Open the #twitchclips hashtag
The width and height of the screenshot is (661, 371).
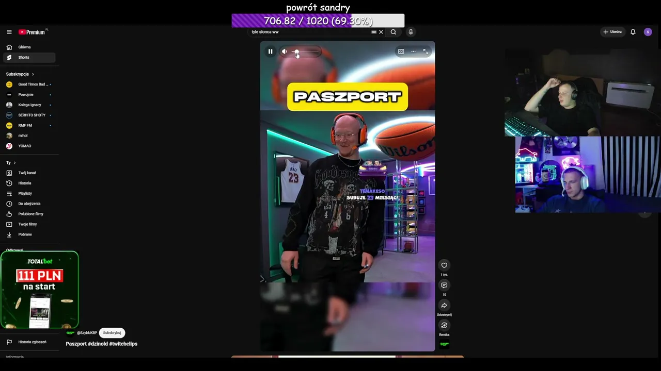123,344
